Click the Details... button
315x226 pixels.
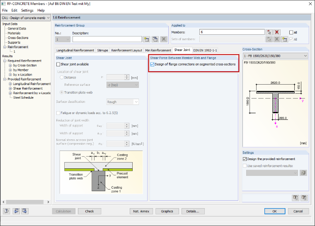pos(193,211)
